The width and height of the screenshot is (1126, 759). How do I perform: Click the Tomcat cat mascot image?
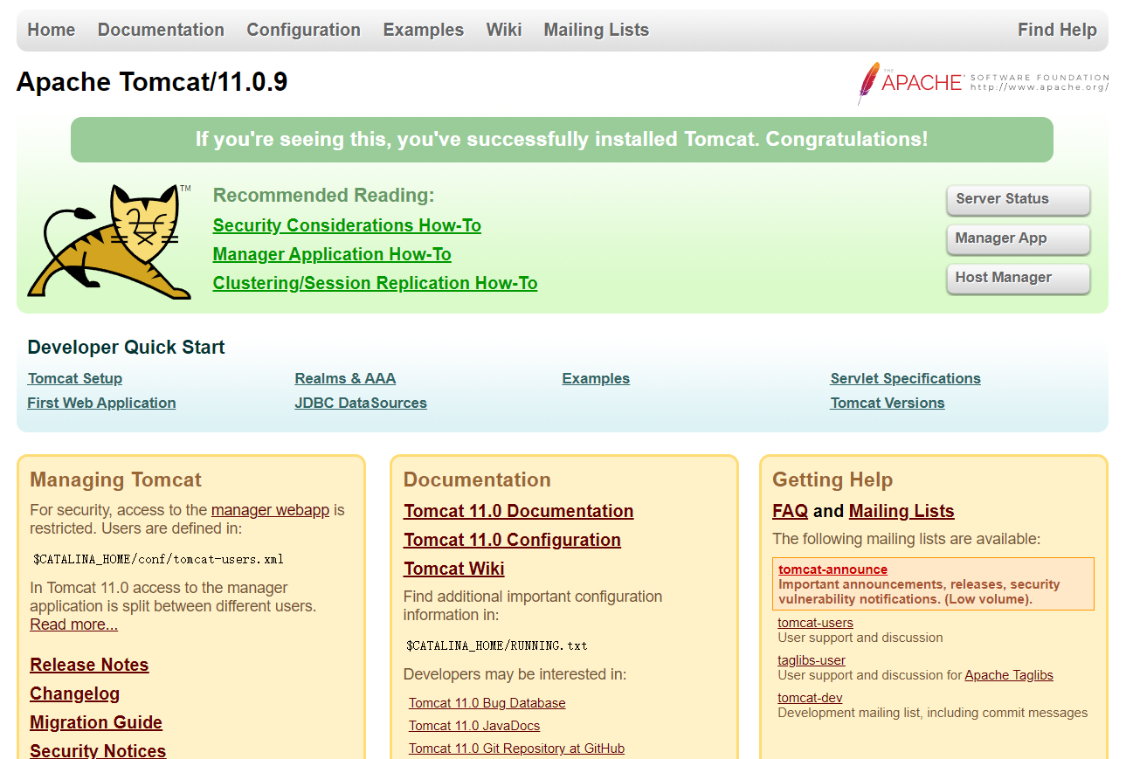[109, 241]
